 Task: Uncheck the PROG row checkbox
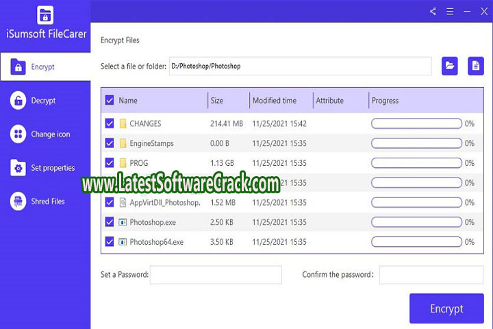click(x=110, y=162)
